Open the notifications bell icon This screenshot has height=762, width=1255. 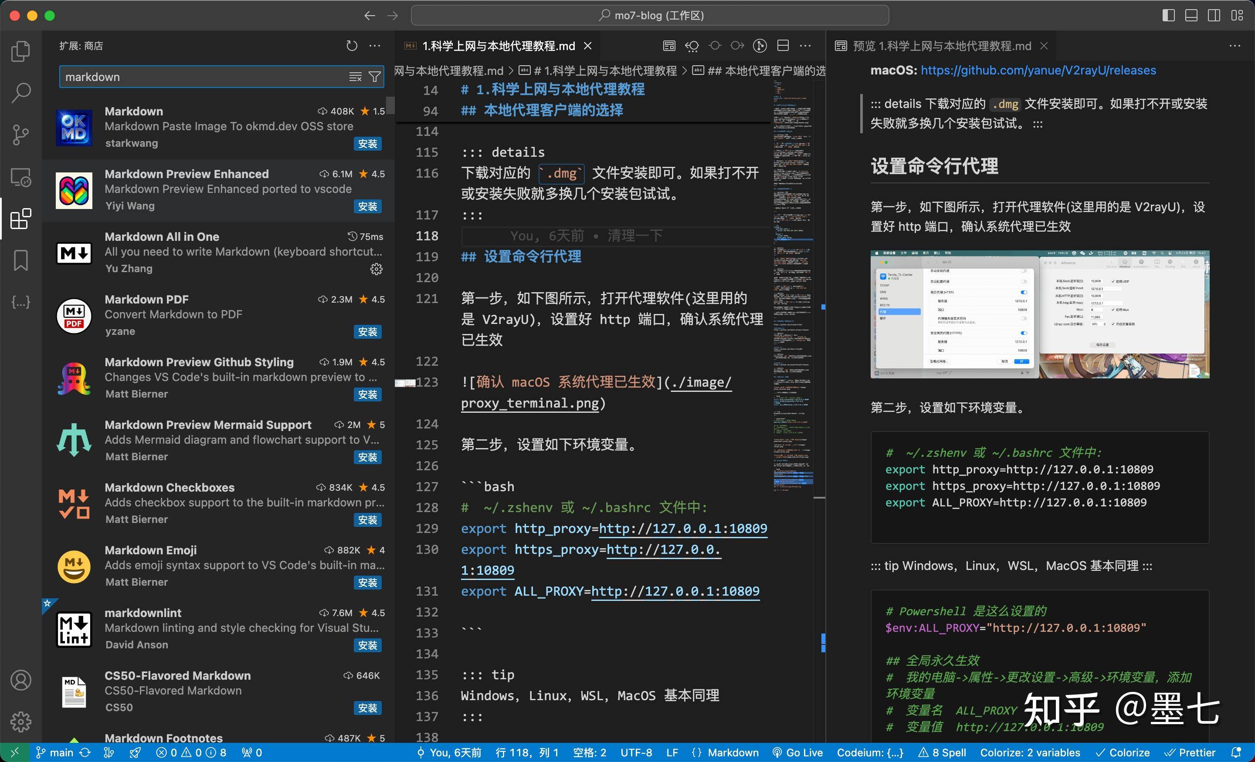[1236, 752]
